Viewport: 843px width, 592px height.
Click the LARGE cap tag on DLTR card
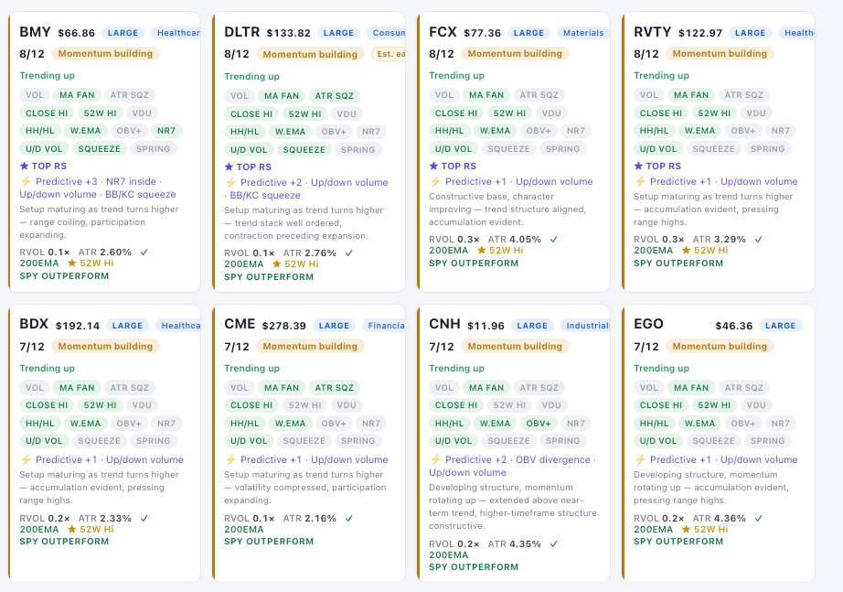(338, 33)
